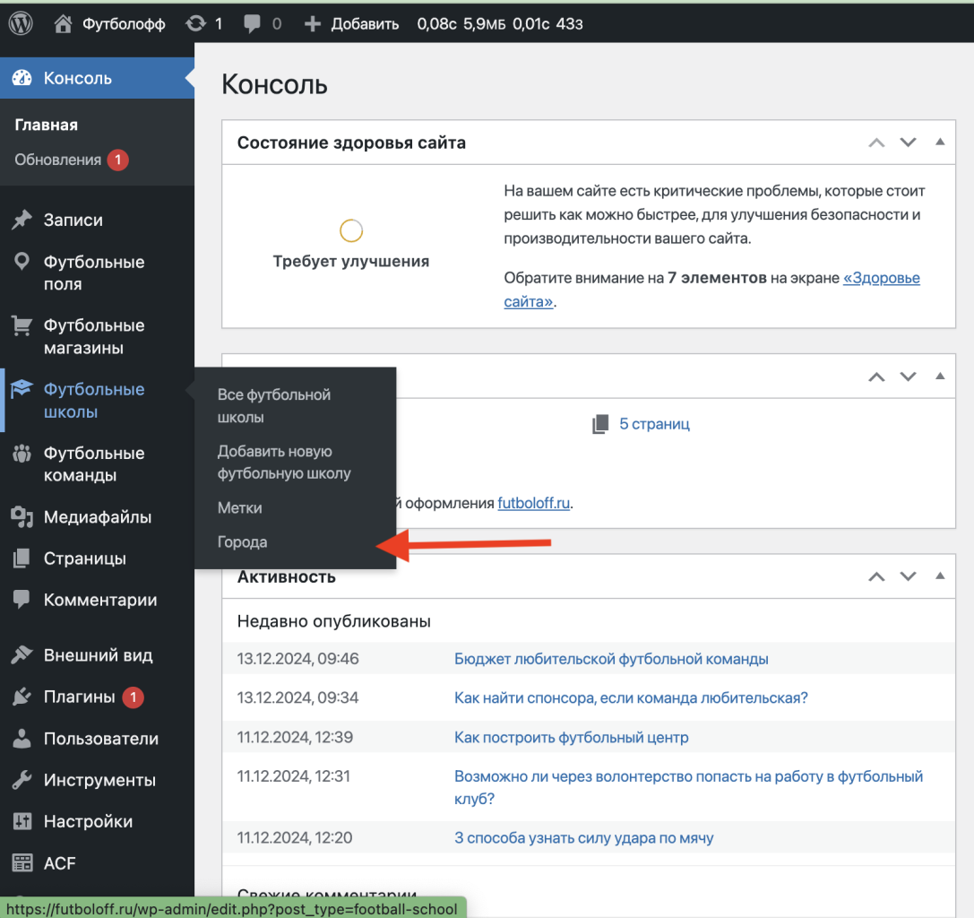Move Состояние здоровья сайта panel up
Viewport: 974px width, 918px height.
point(876,143)
